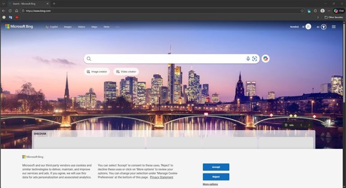Show previous background image arrow
The image size is (346, 188).
tap(301, 125)
